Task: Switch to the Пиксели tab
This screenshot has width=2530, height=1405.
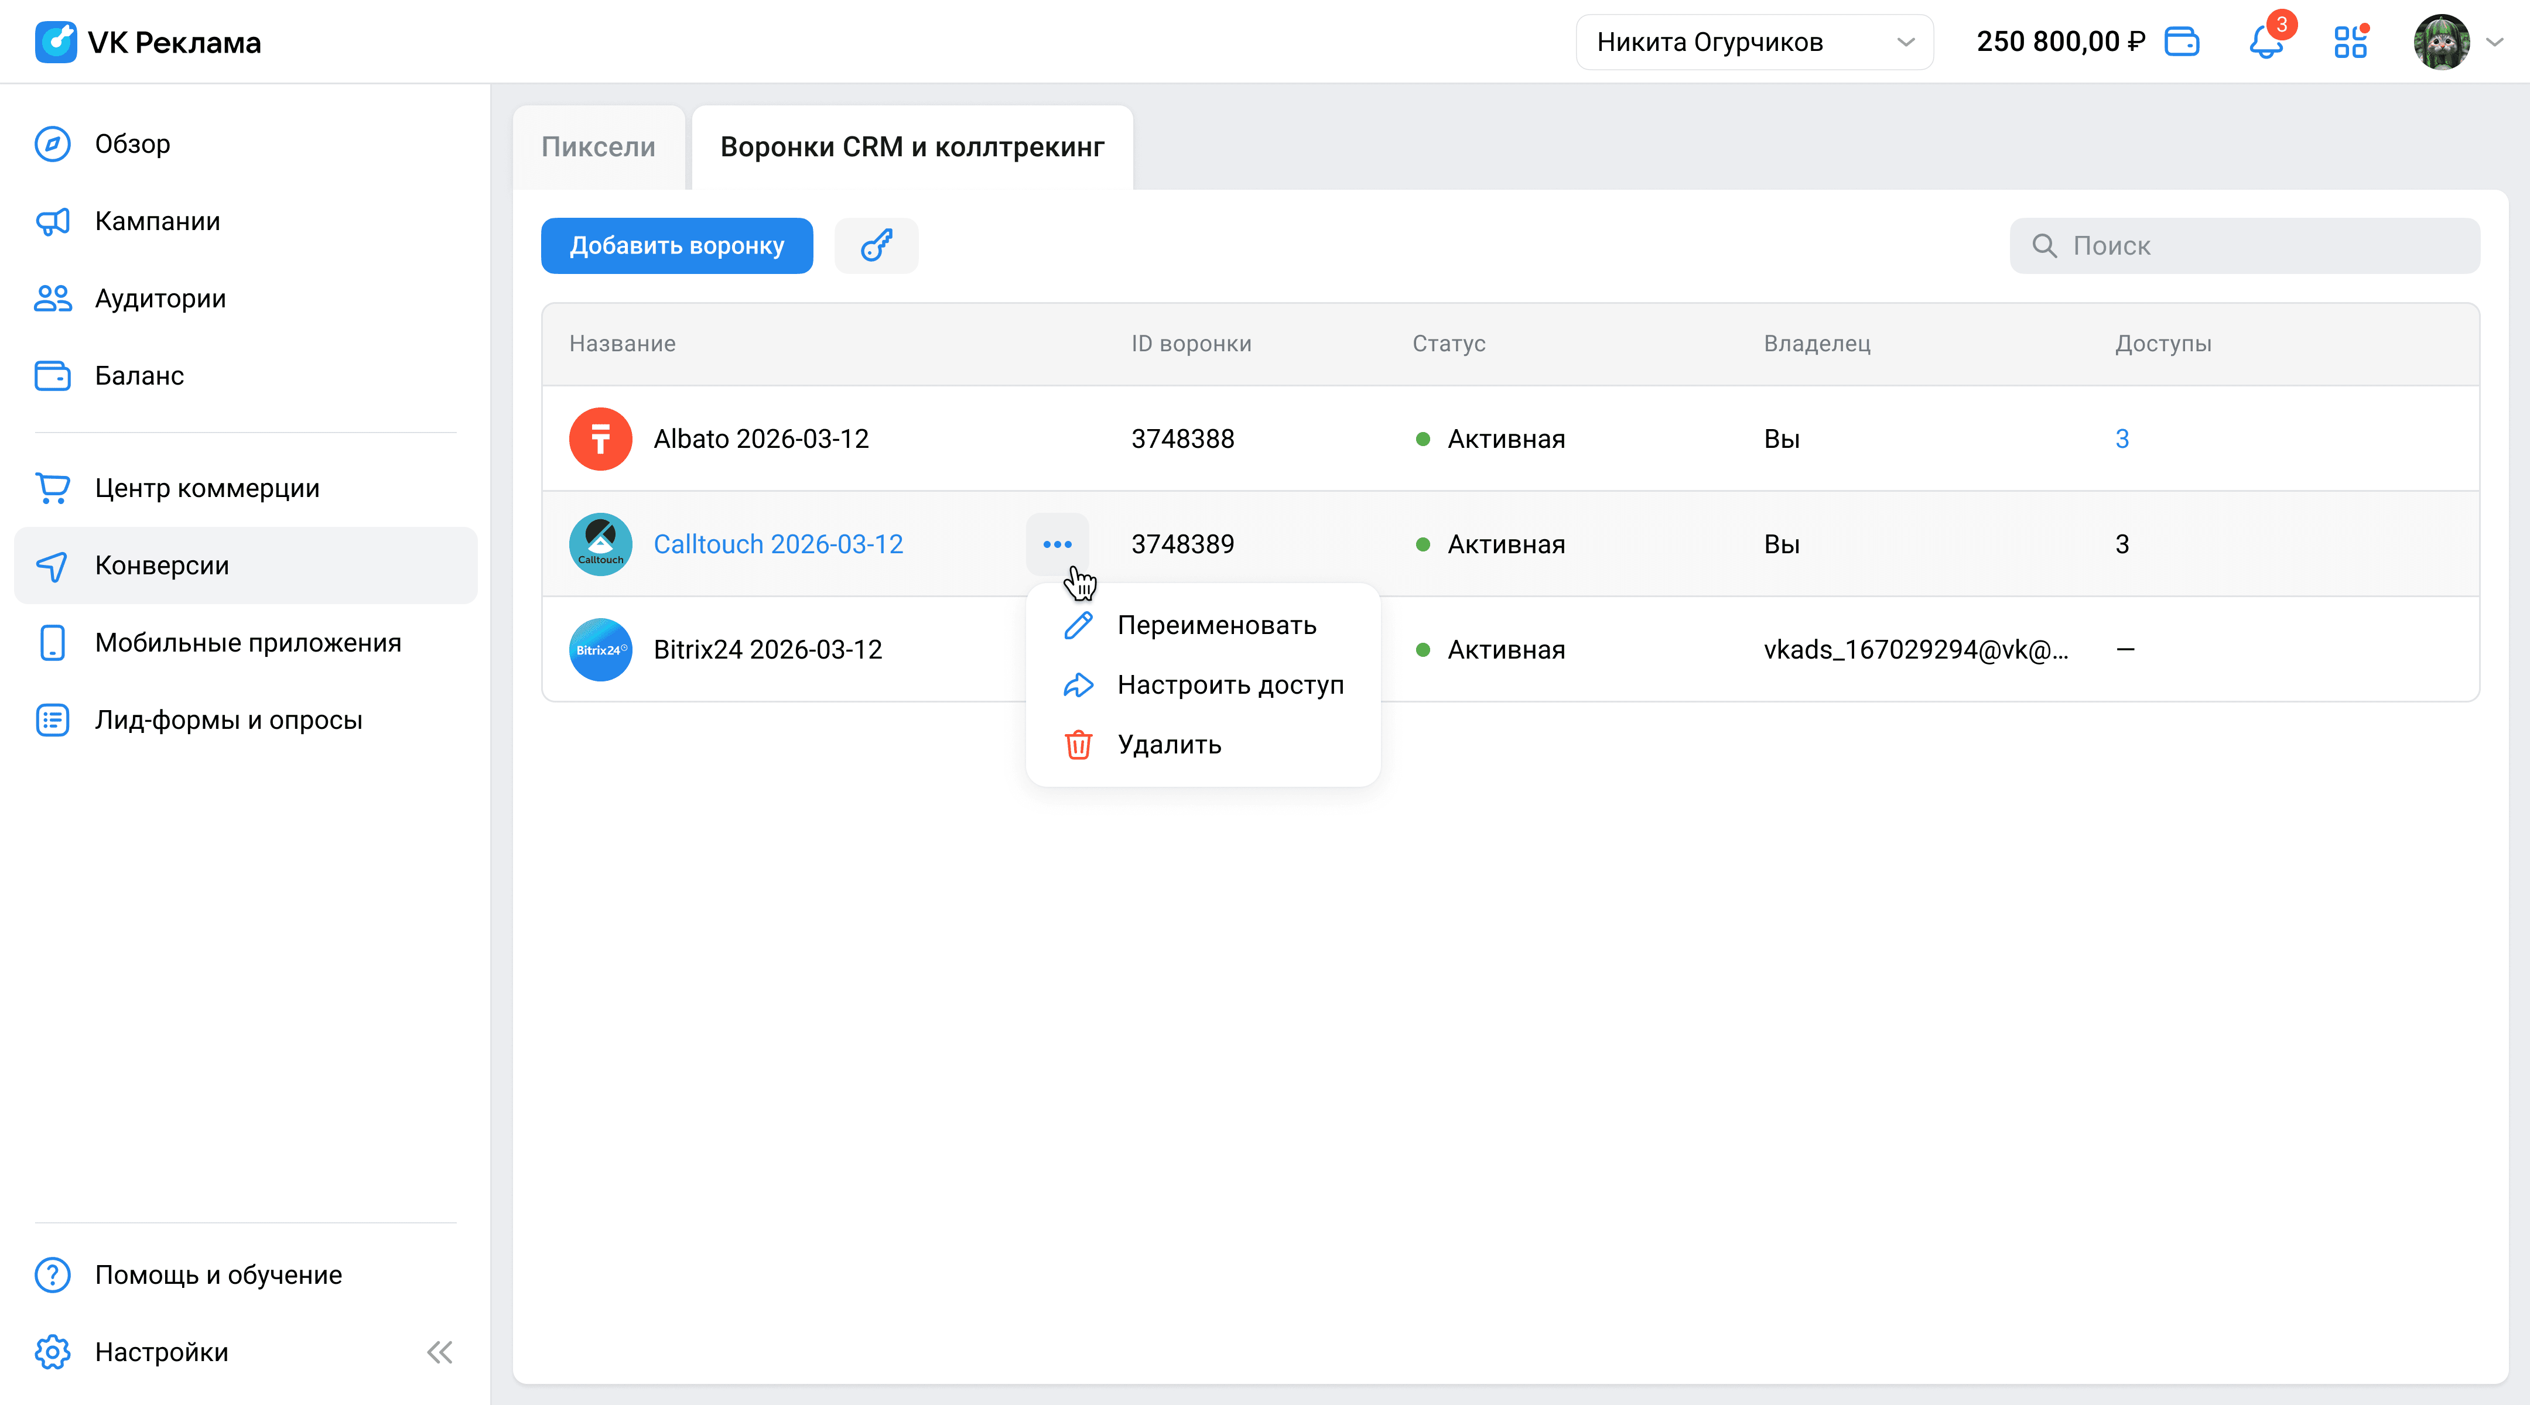Action: pyautogui.click(x=598, y=148)
